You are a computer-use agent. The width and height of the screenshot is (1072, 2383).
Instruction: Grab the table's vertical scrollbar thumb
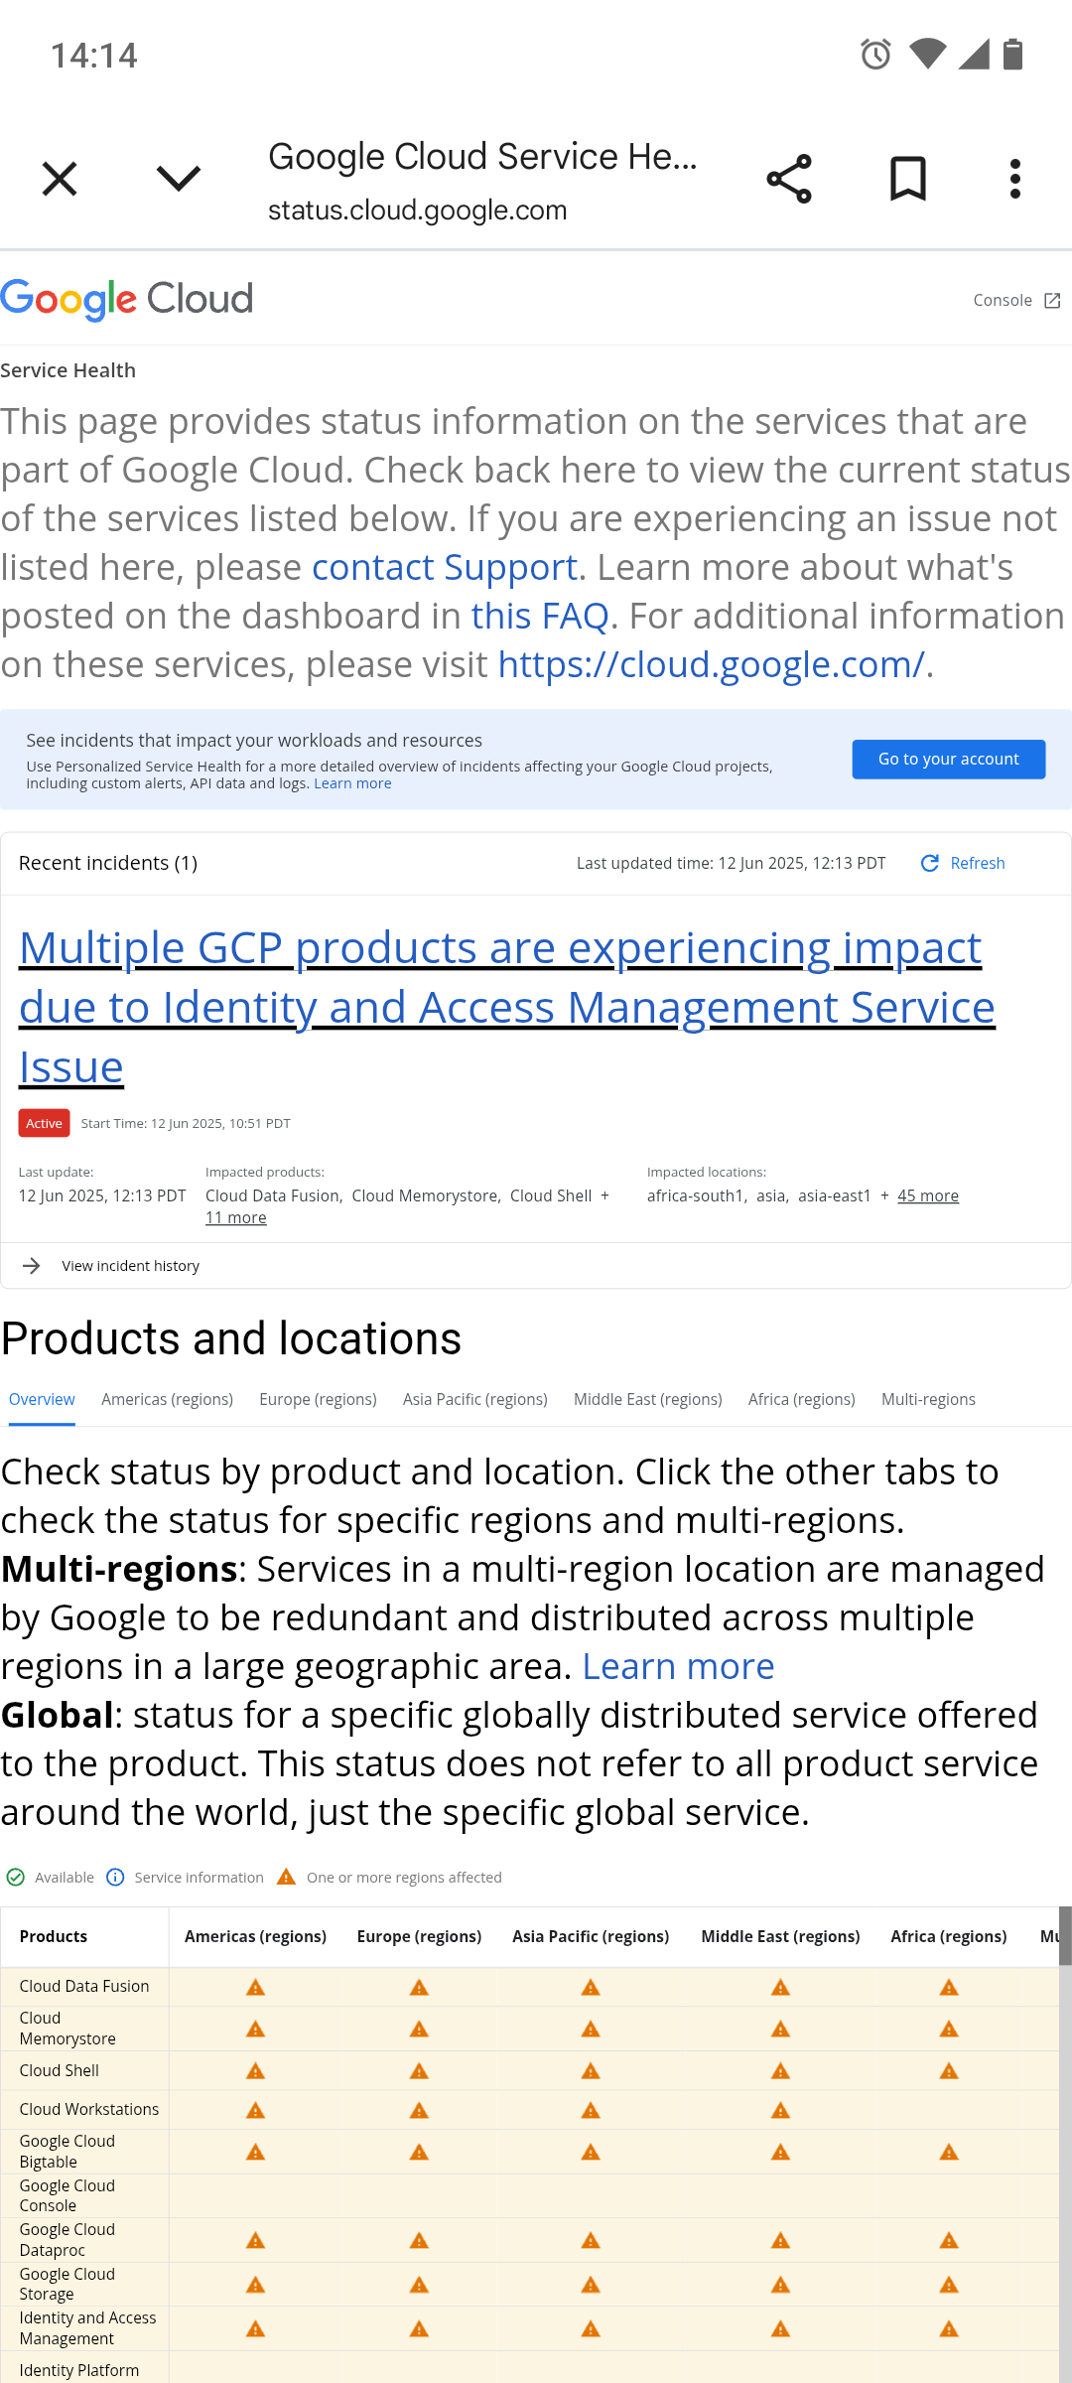click(1065, 1936)
